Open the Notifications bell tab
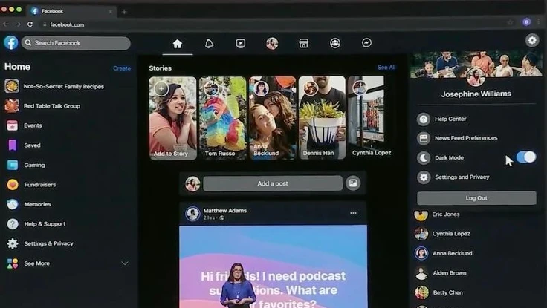 [x=209, y=44]
